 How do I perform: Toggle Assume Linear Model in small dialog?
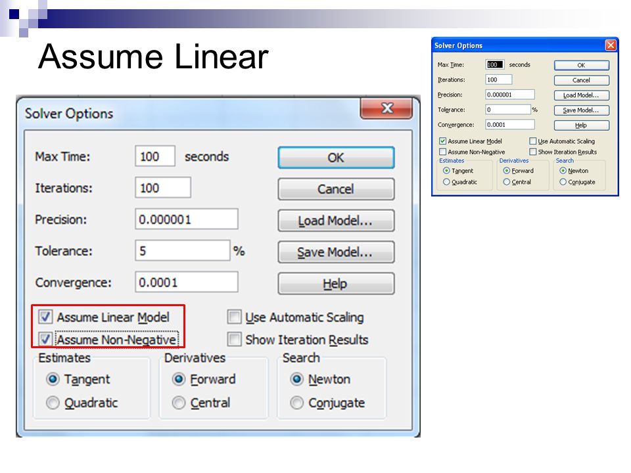pos(442,141)
